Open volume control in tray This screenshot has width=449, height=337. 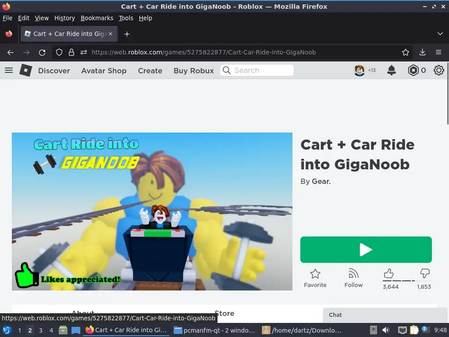coord(386,330)
